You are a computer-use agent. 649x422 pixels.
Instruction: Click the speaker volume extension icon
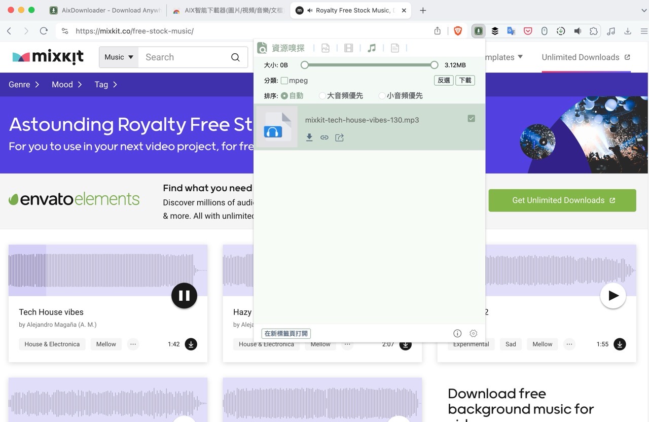pos(577,31)
